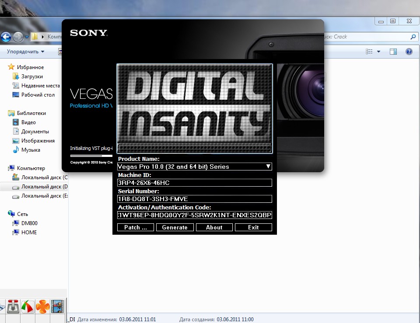The width and height of the screenshot is (420, 323).
Task: Click the Activation/Authentication Code field
Action: coord(195,215)
